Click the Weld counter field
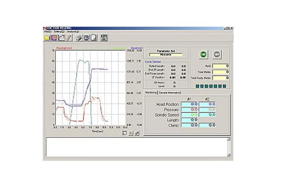 [x=221, y=66]
